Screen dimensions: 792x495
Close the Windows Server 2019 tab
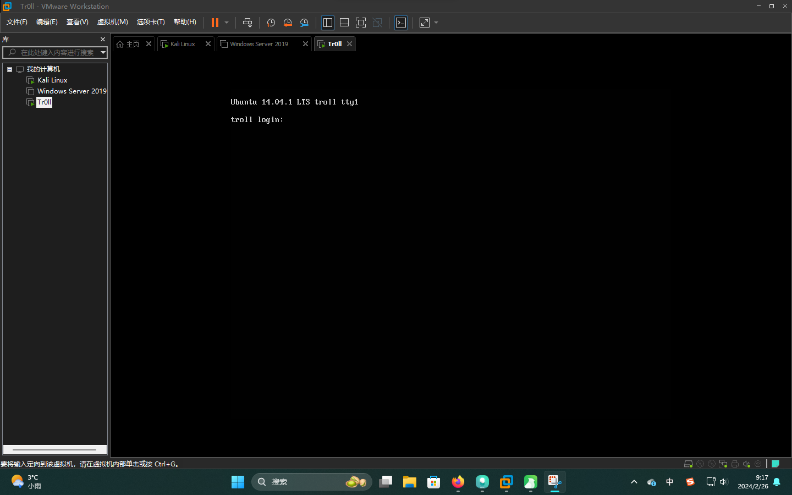click(x=305, y=44)
